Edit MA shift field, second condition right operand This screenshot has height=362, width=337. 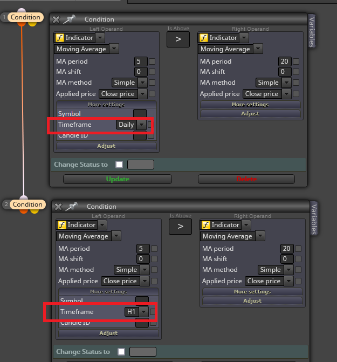point(287,259)
